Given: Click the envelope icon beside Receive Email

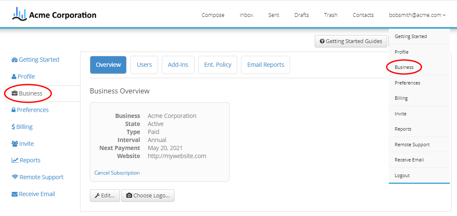Looking at the screenshot, I should [x=14, y=194].
